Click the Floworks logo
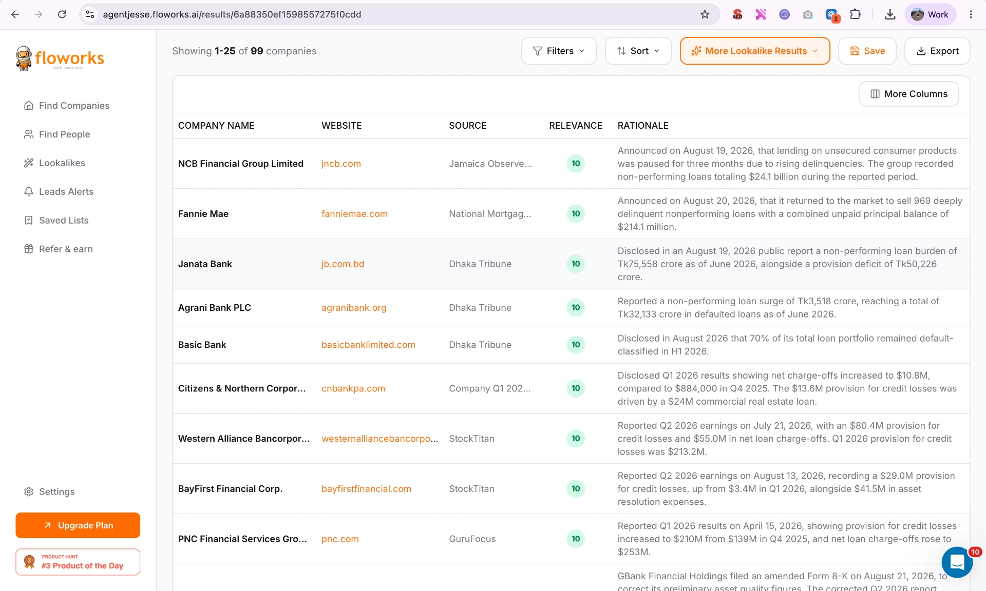986x591 pixels. pyautogui.click(x=60, y=58)
